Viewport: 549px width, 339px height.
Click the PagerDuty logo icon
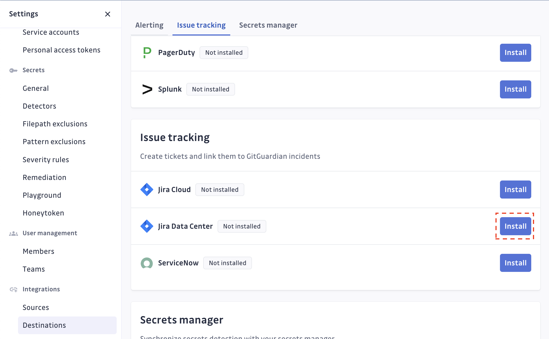click(x=147, y=53)
